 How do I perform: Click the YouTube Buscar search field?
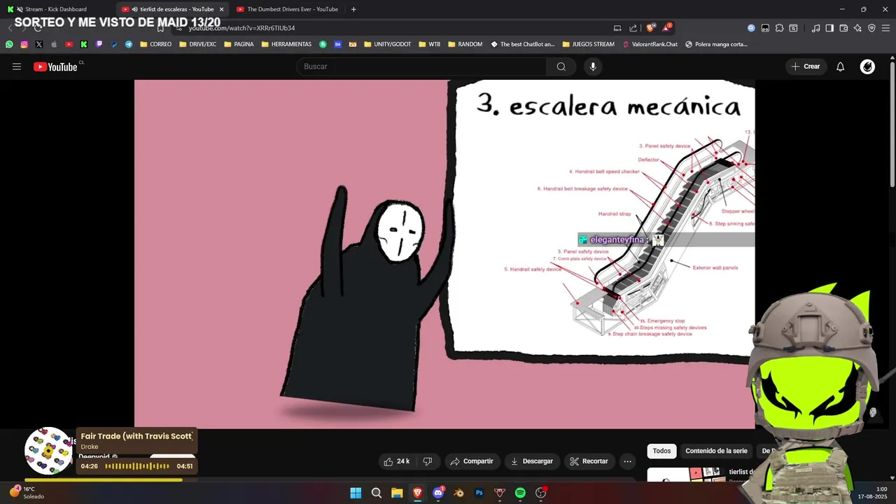(x=421, y=66)
